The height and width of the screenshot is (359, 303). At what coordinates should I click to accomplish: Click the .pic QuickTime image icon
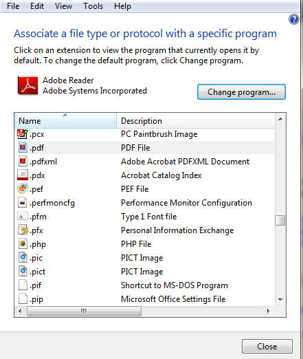23,258
